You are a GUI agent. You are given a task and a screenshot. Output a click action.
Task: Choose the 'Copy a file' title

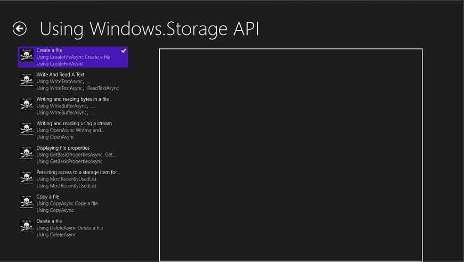48,196
